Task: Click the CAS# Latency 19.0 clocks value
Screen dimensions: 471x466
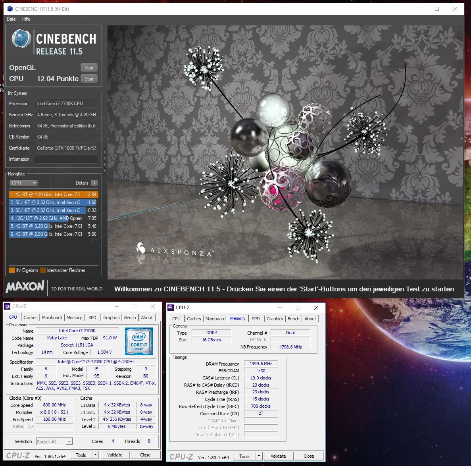Action: click(261, 377)
